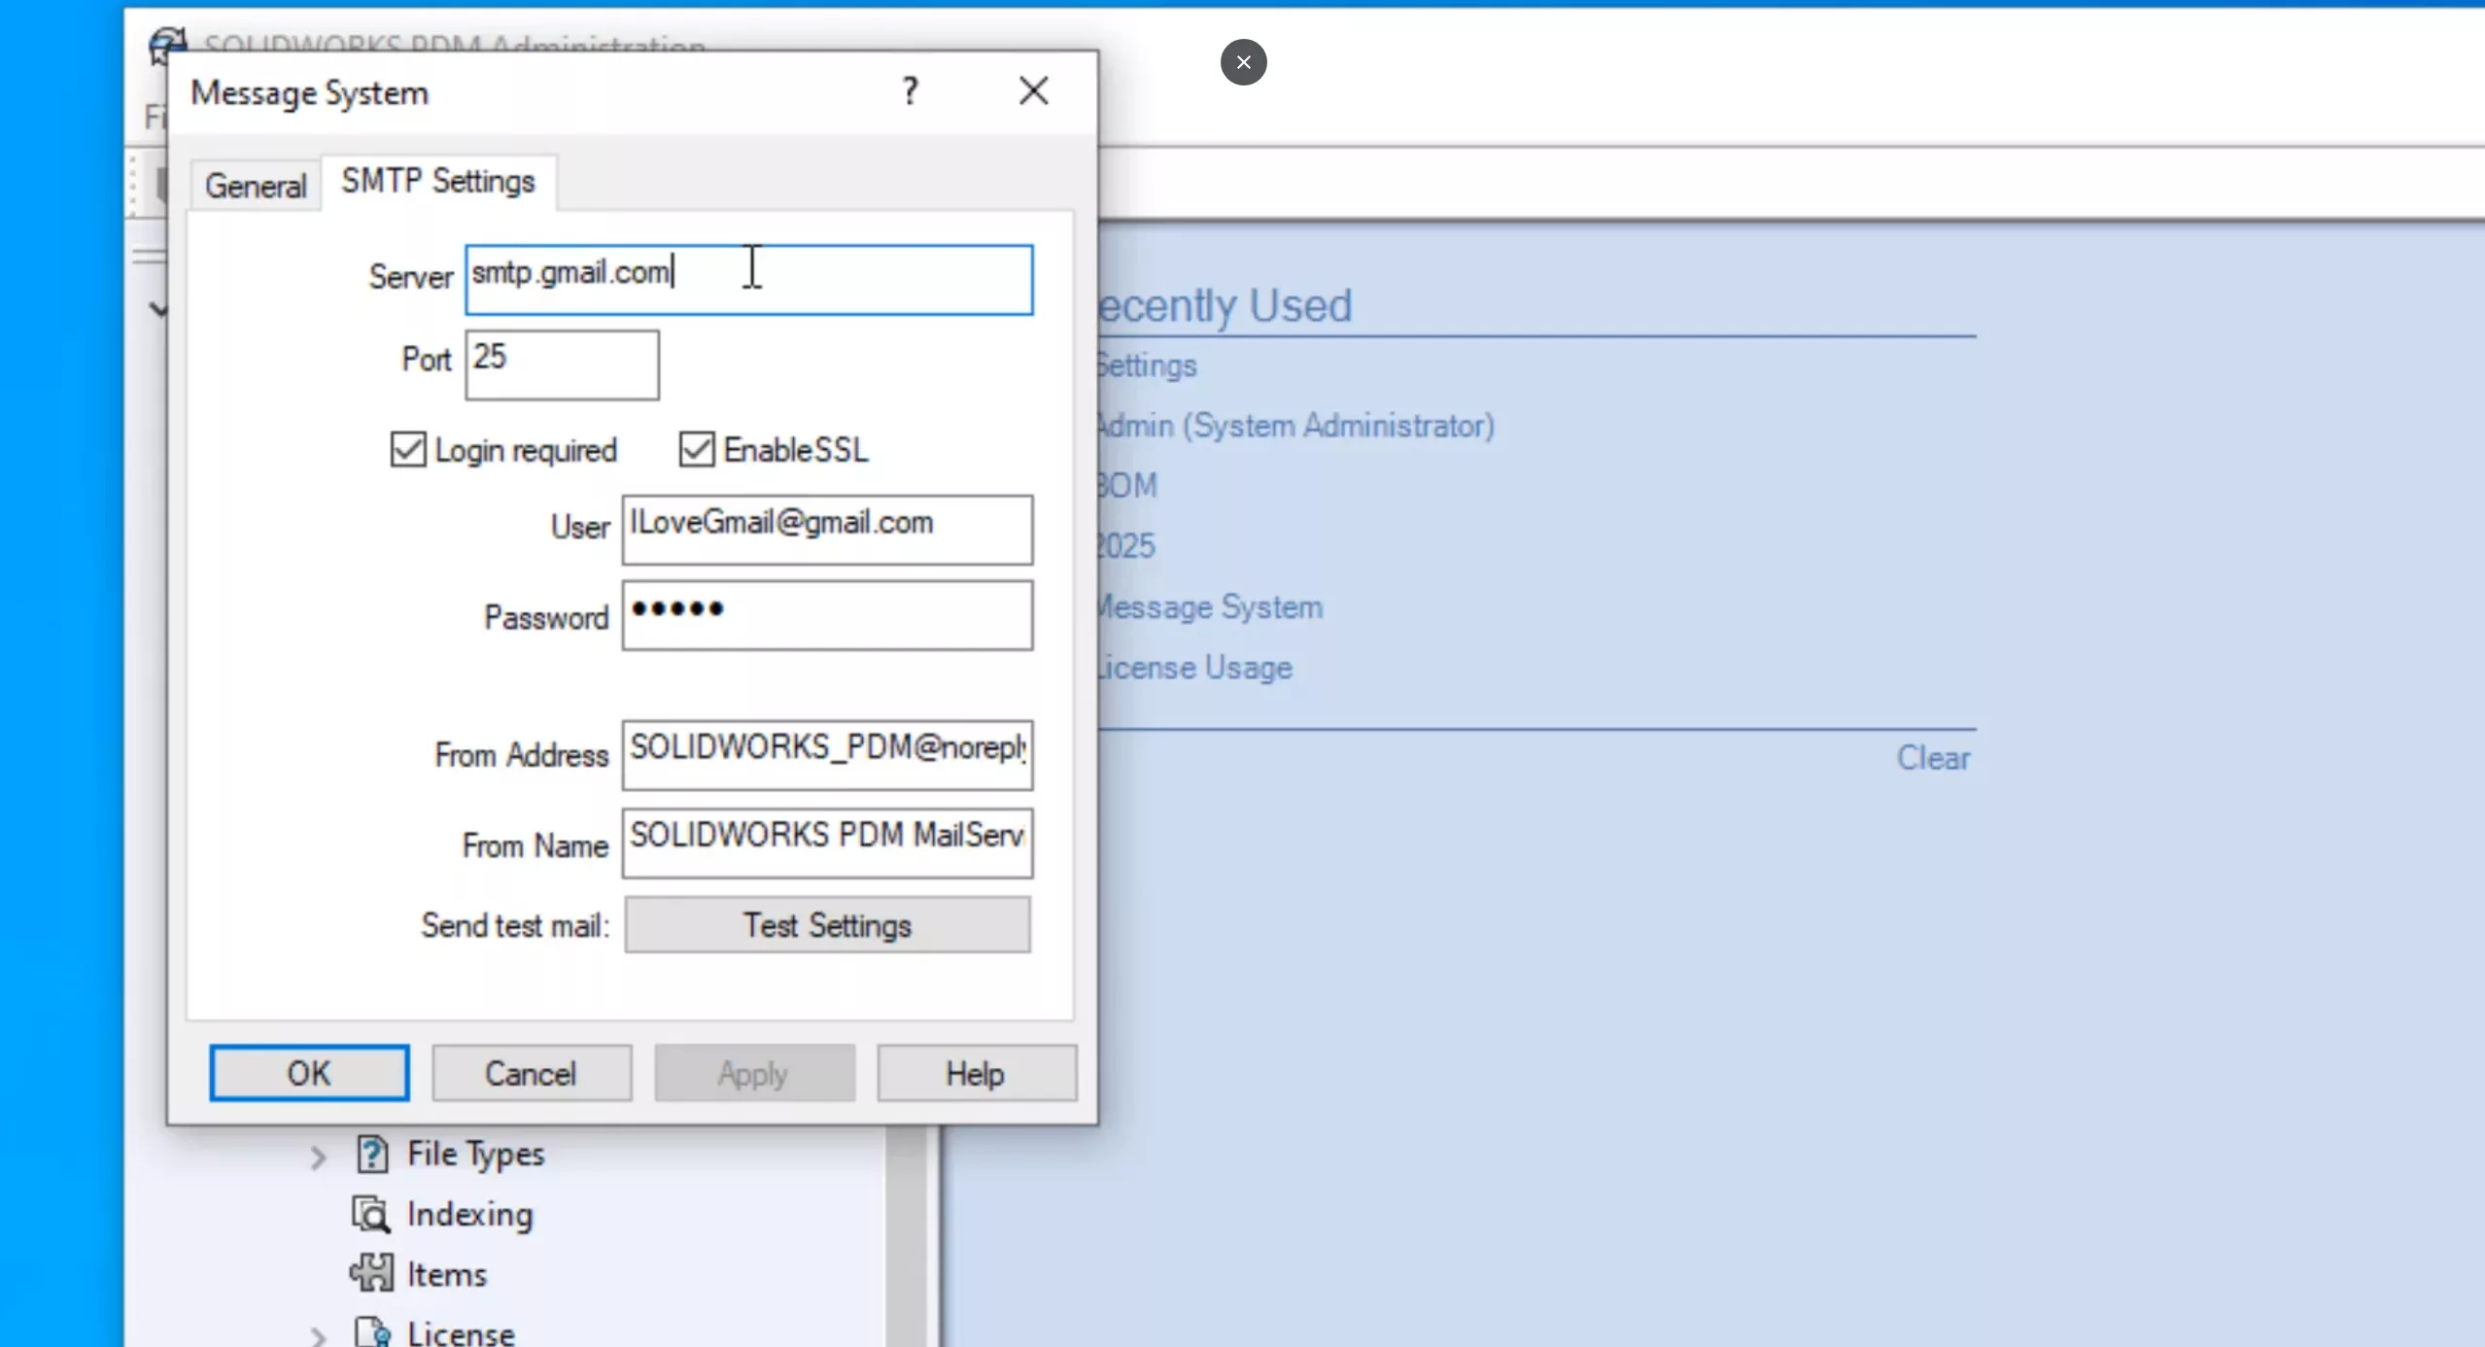Select the License tree label
This screenshot has height=1347, width=2485.
pyautogui.click(x=461, y=1333)
